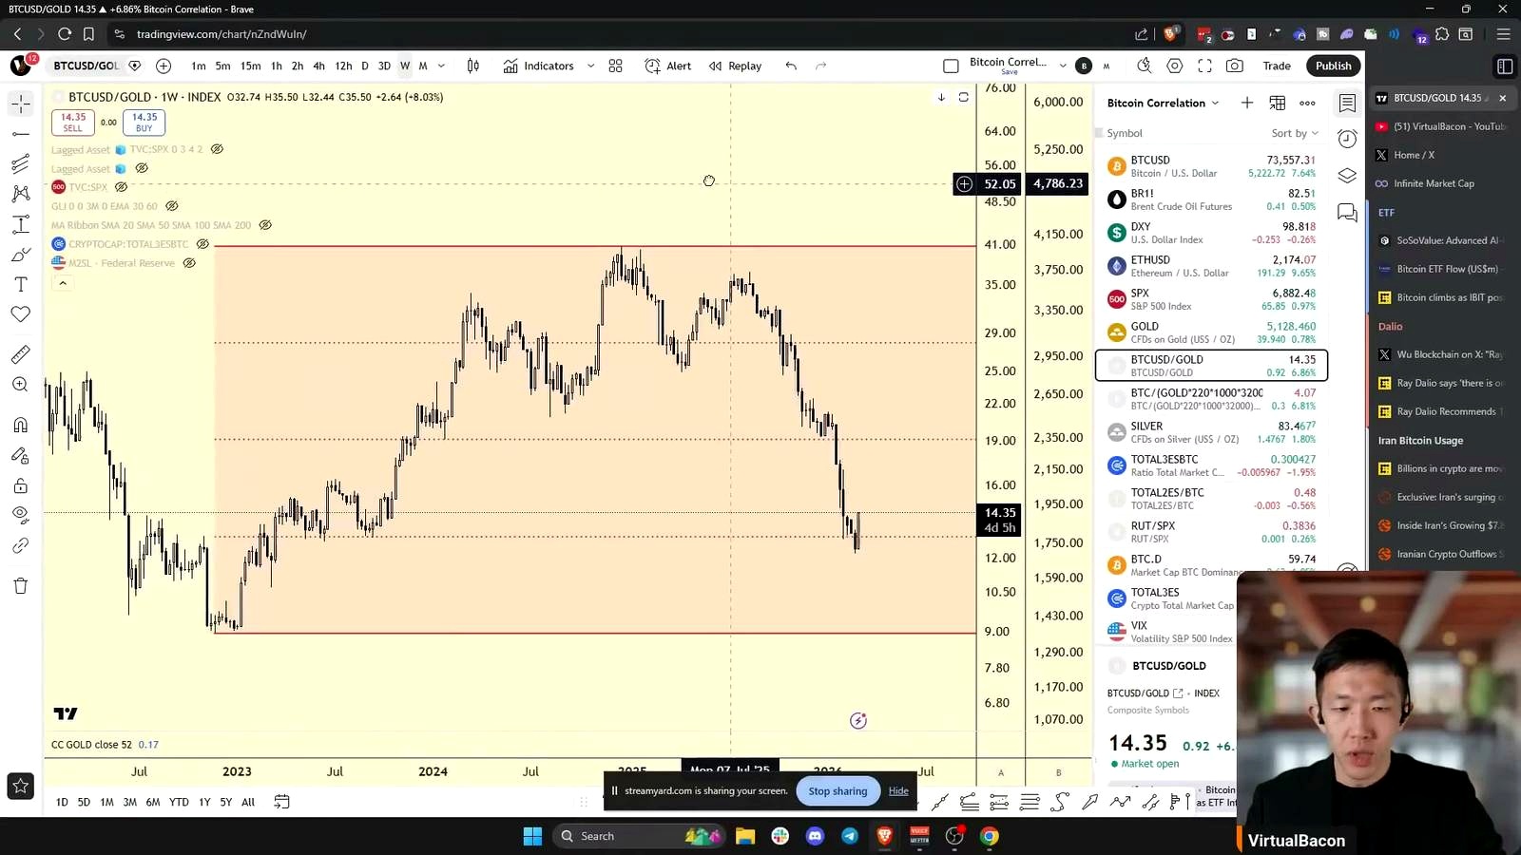The width and height of the screenshot is (1521, 855).
Task: Set the date range to 1Y
Action: tap(204, 802)
